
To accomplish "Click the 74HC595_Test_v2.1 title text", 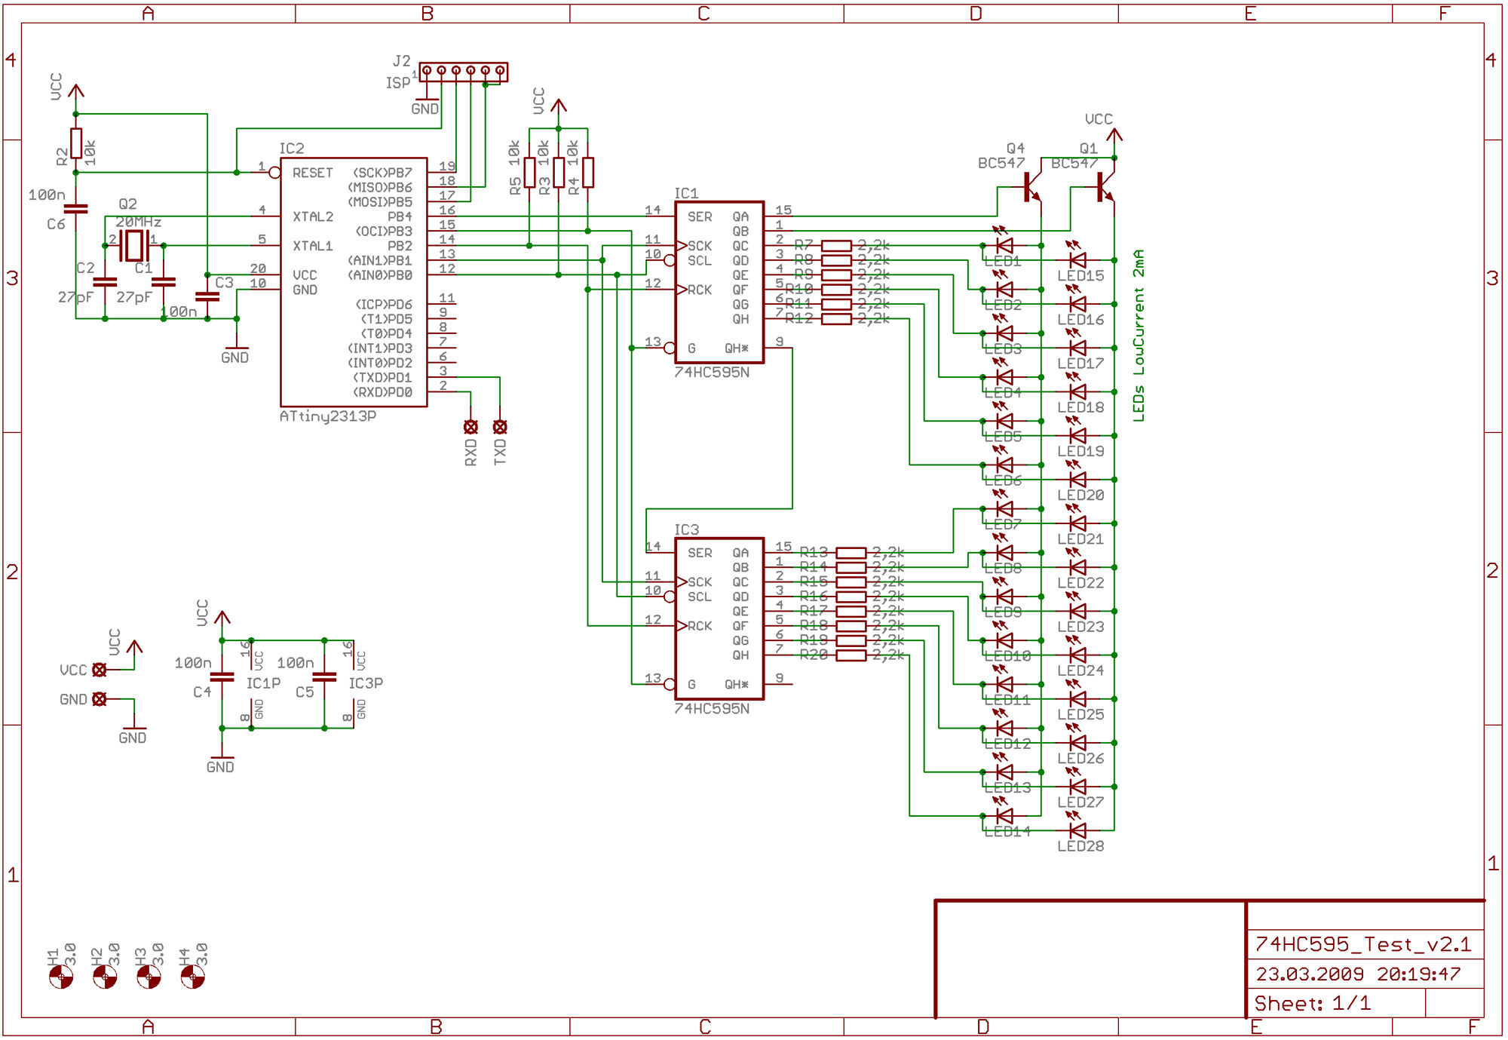I will [x=1362, y=944].
